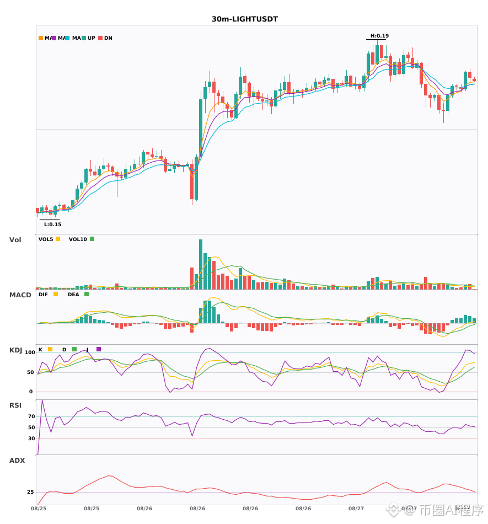Click the 30 level on RSI axis
This screenshot has height=524, width=488.
tap(32, 439)
